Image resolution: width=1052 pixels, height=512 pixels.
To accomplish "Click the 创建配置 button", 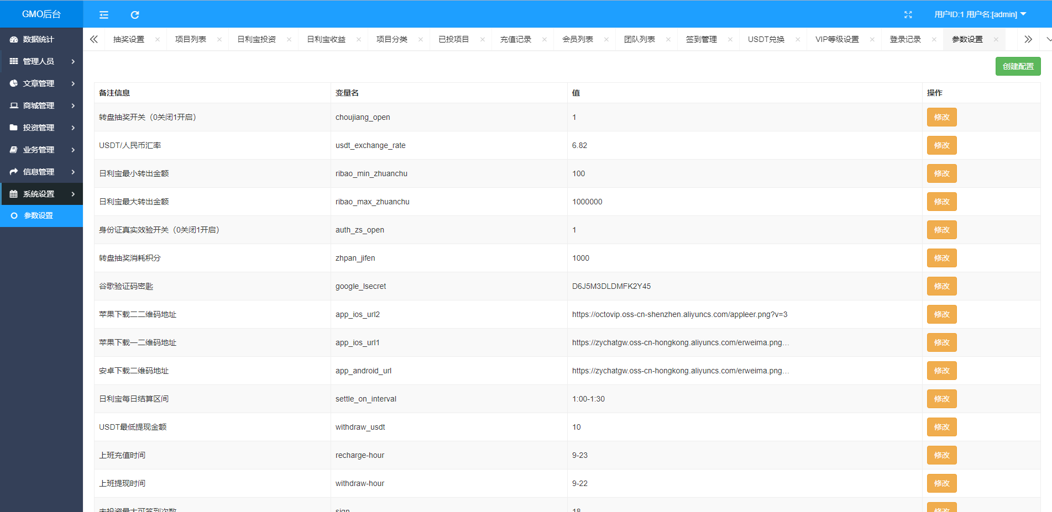I will tap(1018, 66).
